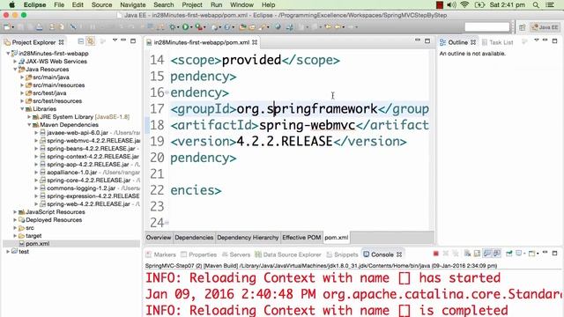Switch to the Effective POM tab
This screenshot has height=317, width=564.
tap(301, 238)
